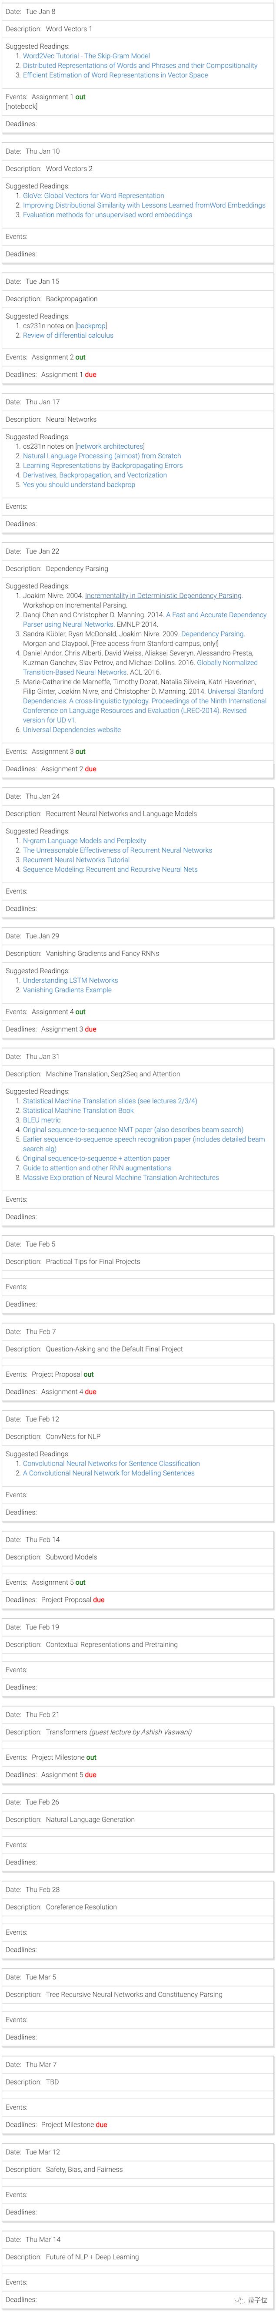Click the WeChat watermark icon

point(240,2299)
